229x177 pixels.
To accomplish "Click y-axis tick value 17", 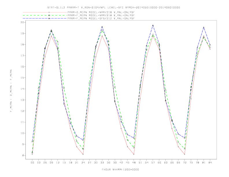I will [22, 56].
